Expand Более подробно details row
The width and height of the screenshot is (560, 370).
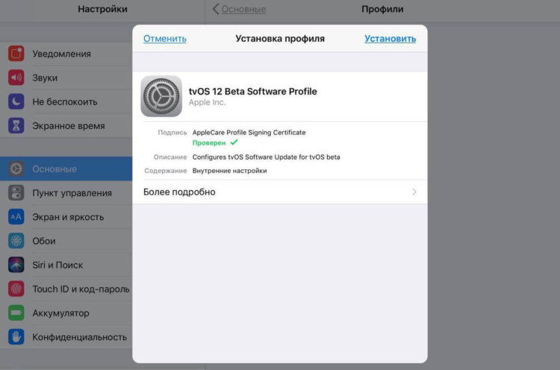click(x=280, y=192)
